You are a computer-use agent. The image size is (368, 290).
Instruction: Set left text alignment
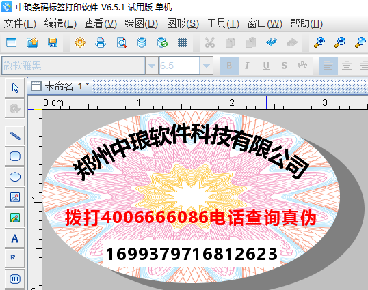coord(328,66)
